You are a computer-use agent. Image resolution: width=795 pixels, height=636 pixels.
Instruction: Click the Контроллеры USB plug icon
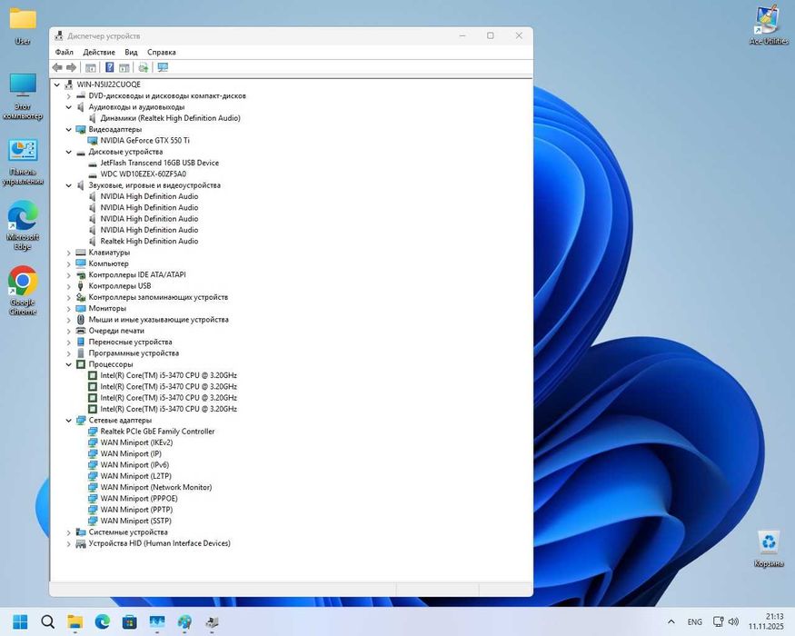click(81, 286)
